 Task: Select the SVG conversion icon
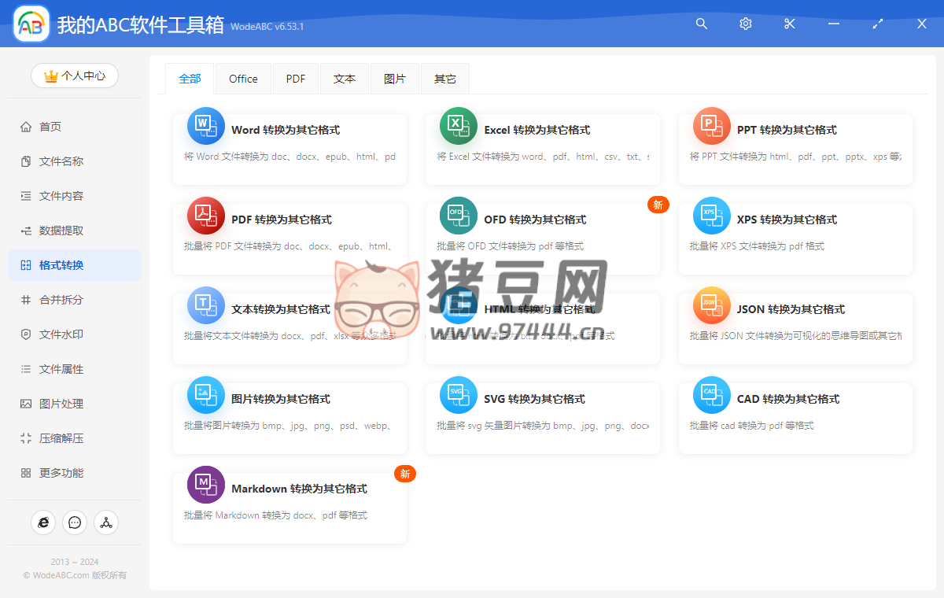(459, 395)
